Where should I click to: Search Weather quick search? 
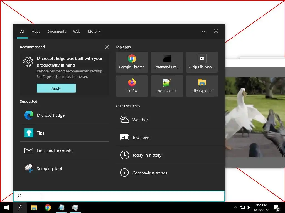[170, 120]
